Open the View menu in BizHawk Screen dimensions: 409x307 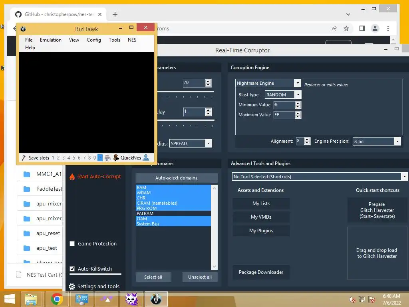click(x=74, y=40)
